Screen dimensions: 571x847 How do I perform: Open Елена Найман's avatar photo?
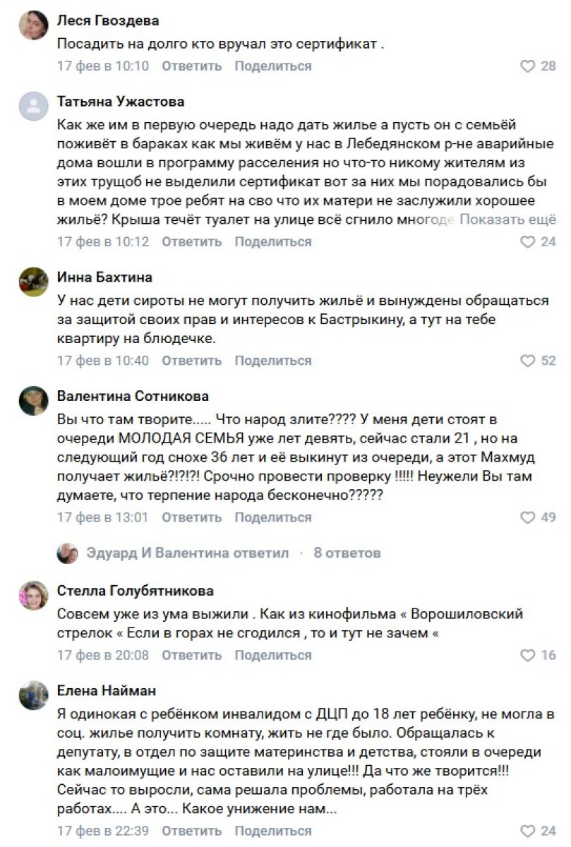coord(33,695)
